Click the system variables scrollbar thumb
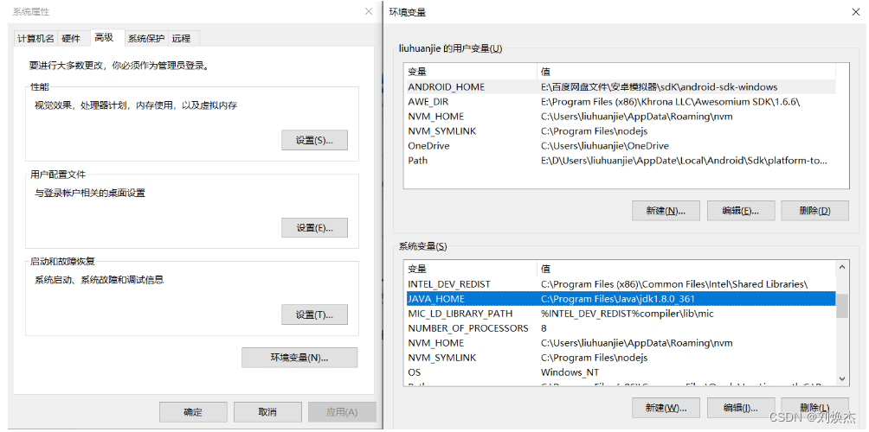The width and height of the screenshot is (869, 432). point(842,306)
